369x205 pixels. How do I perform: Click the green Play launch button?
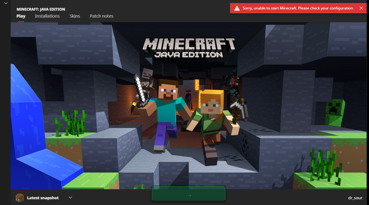189,193
